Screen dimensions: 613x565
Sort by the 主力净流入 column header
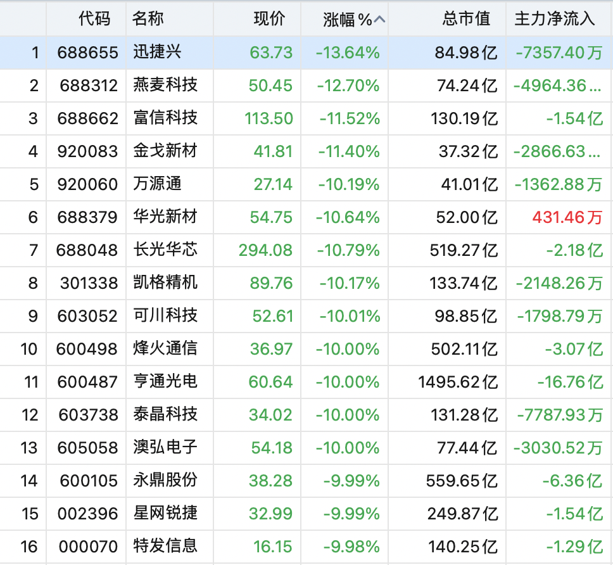tap(555, 18)
